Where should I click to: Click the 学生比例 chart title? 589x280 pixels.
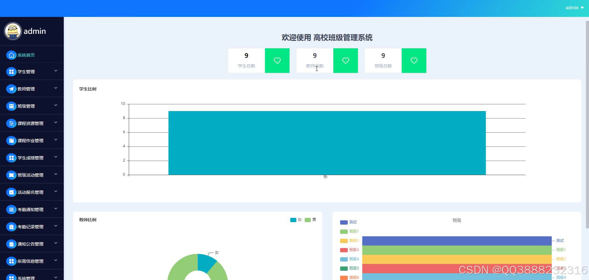point(88,89)
